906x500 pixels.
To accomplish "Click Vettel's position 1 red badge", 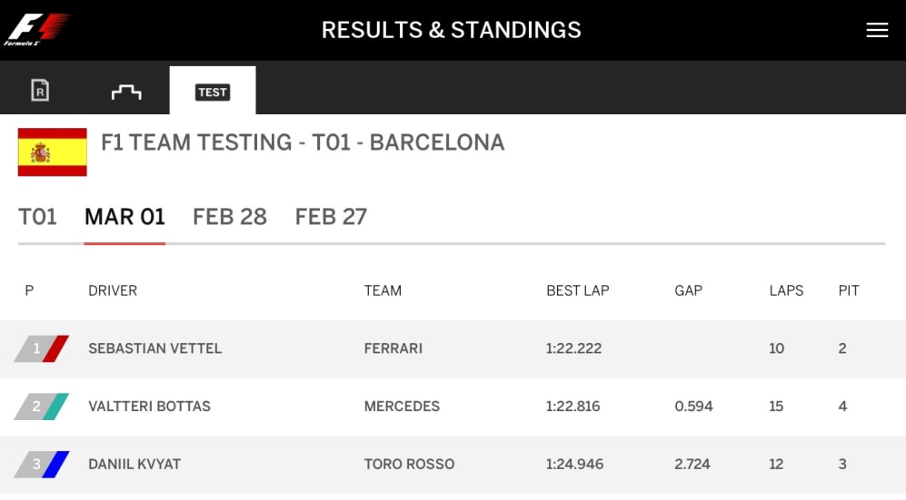I will tap(42, 348).
